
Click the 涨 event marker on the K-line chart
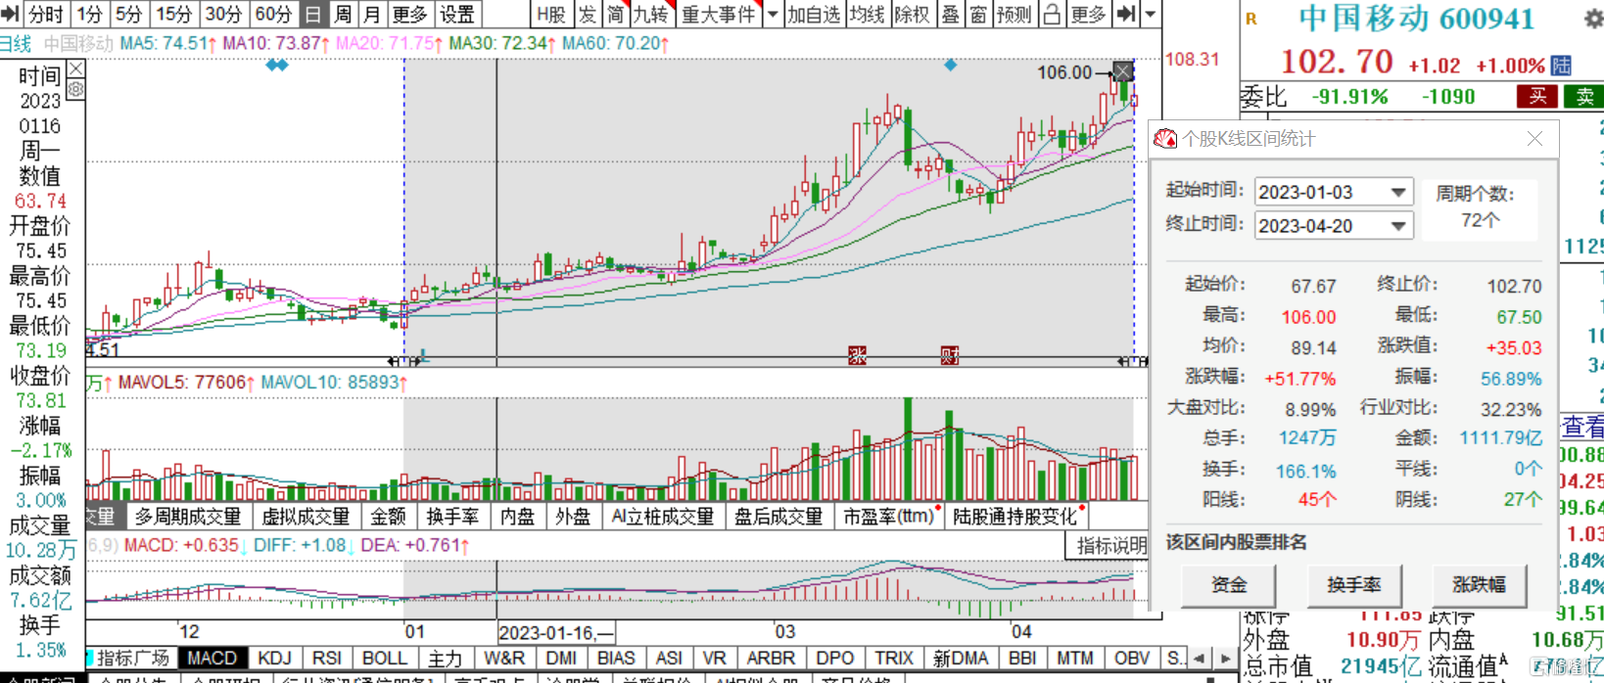pyautogui.click(x=857, y=355)
